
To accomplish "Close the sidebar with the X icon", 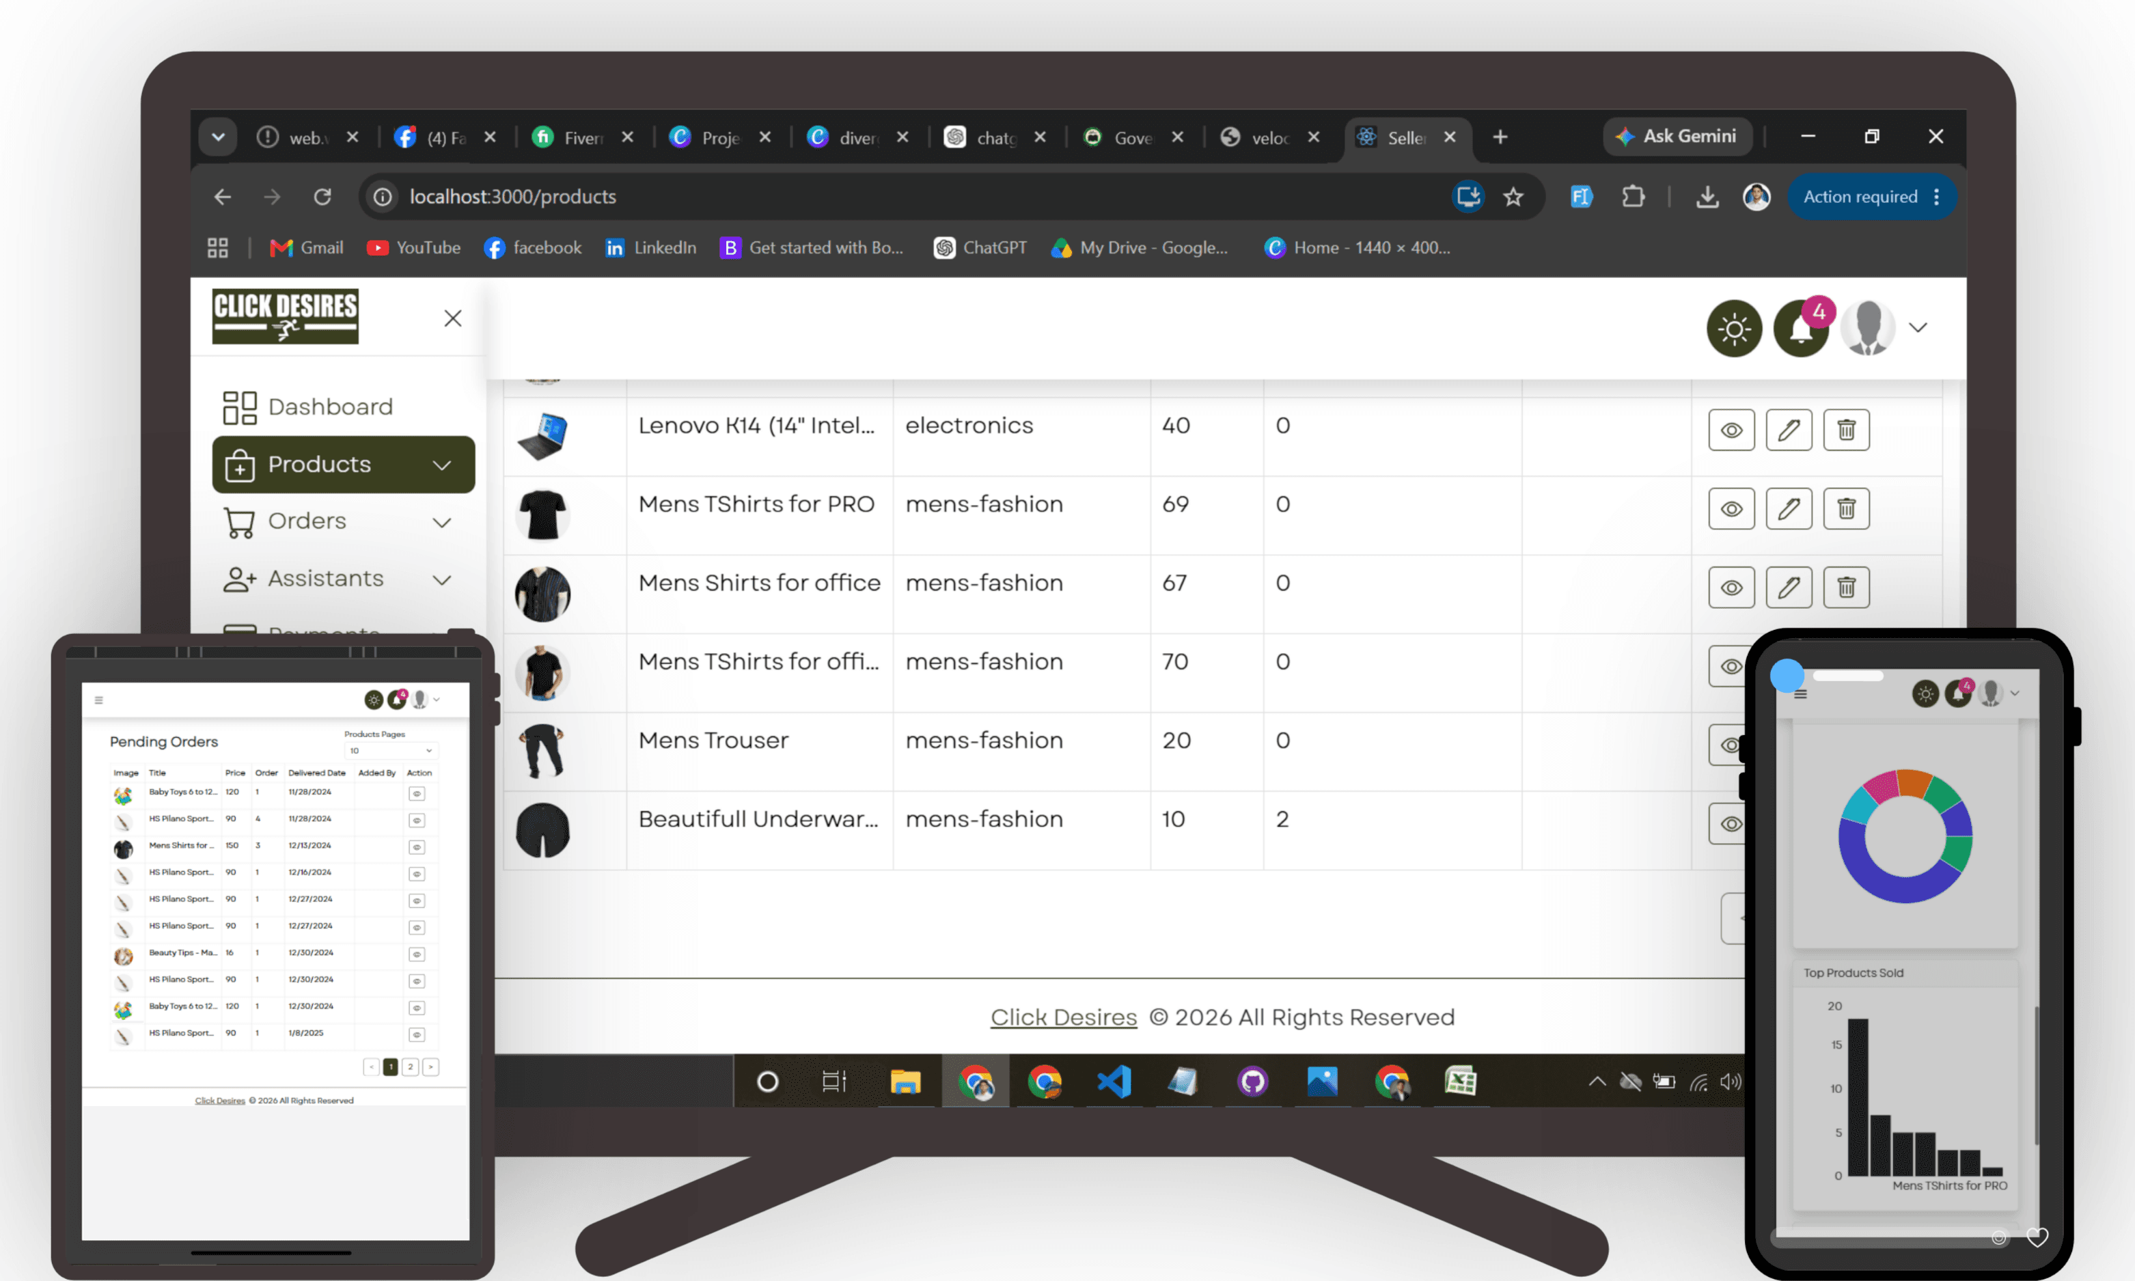I will pyautogui.click(x=453, y=318).
